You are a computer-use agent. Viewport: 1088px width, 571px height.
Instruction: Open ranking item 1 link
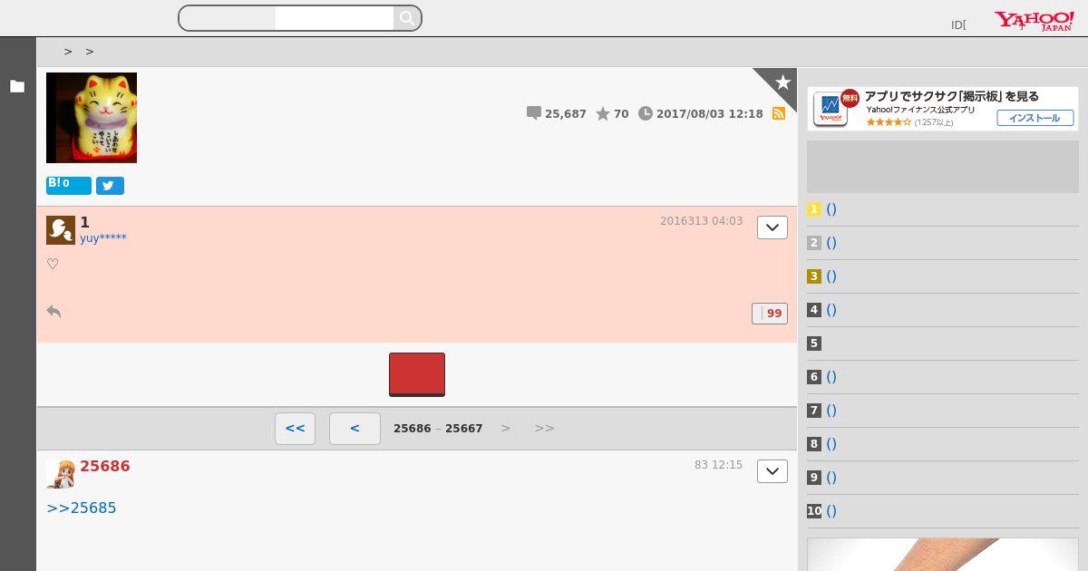point(831,209)
